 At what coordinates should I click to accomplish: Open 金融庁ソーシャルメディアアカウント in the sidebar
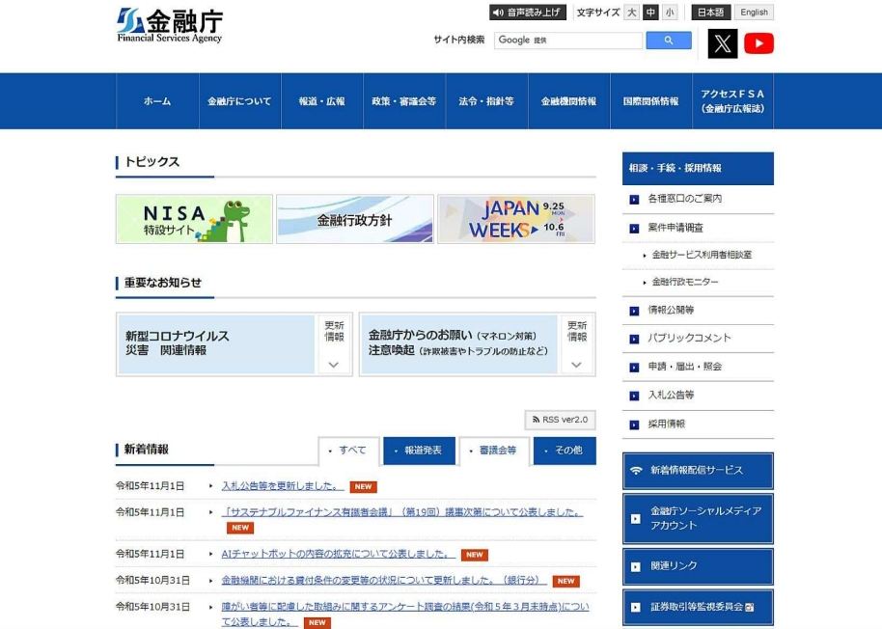698,517
